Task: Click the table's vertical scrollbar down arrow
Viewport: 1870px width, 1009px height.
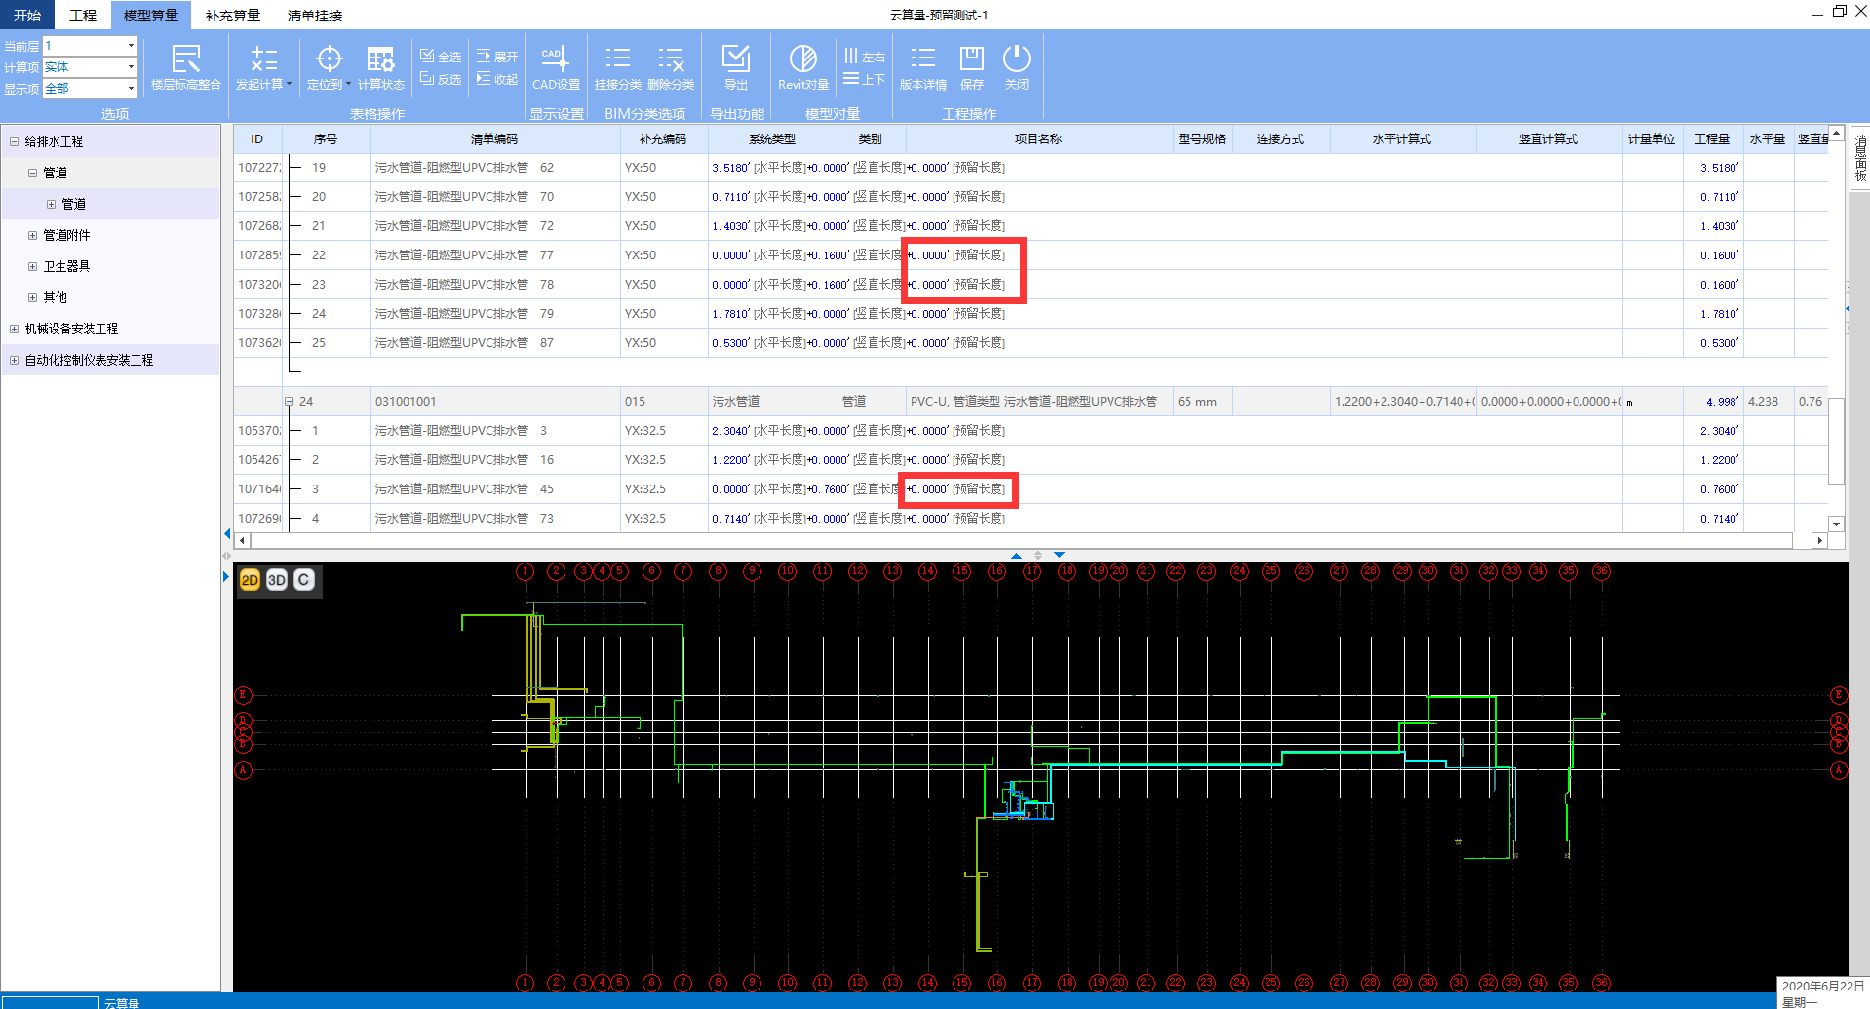Action: (x=1836, y=524)
